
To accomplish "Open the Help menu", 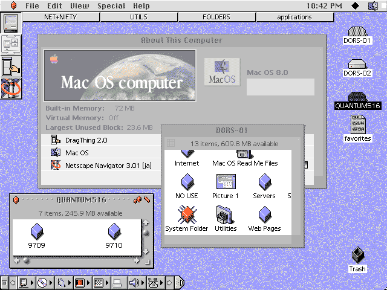I will coord(141,5).
